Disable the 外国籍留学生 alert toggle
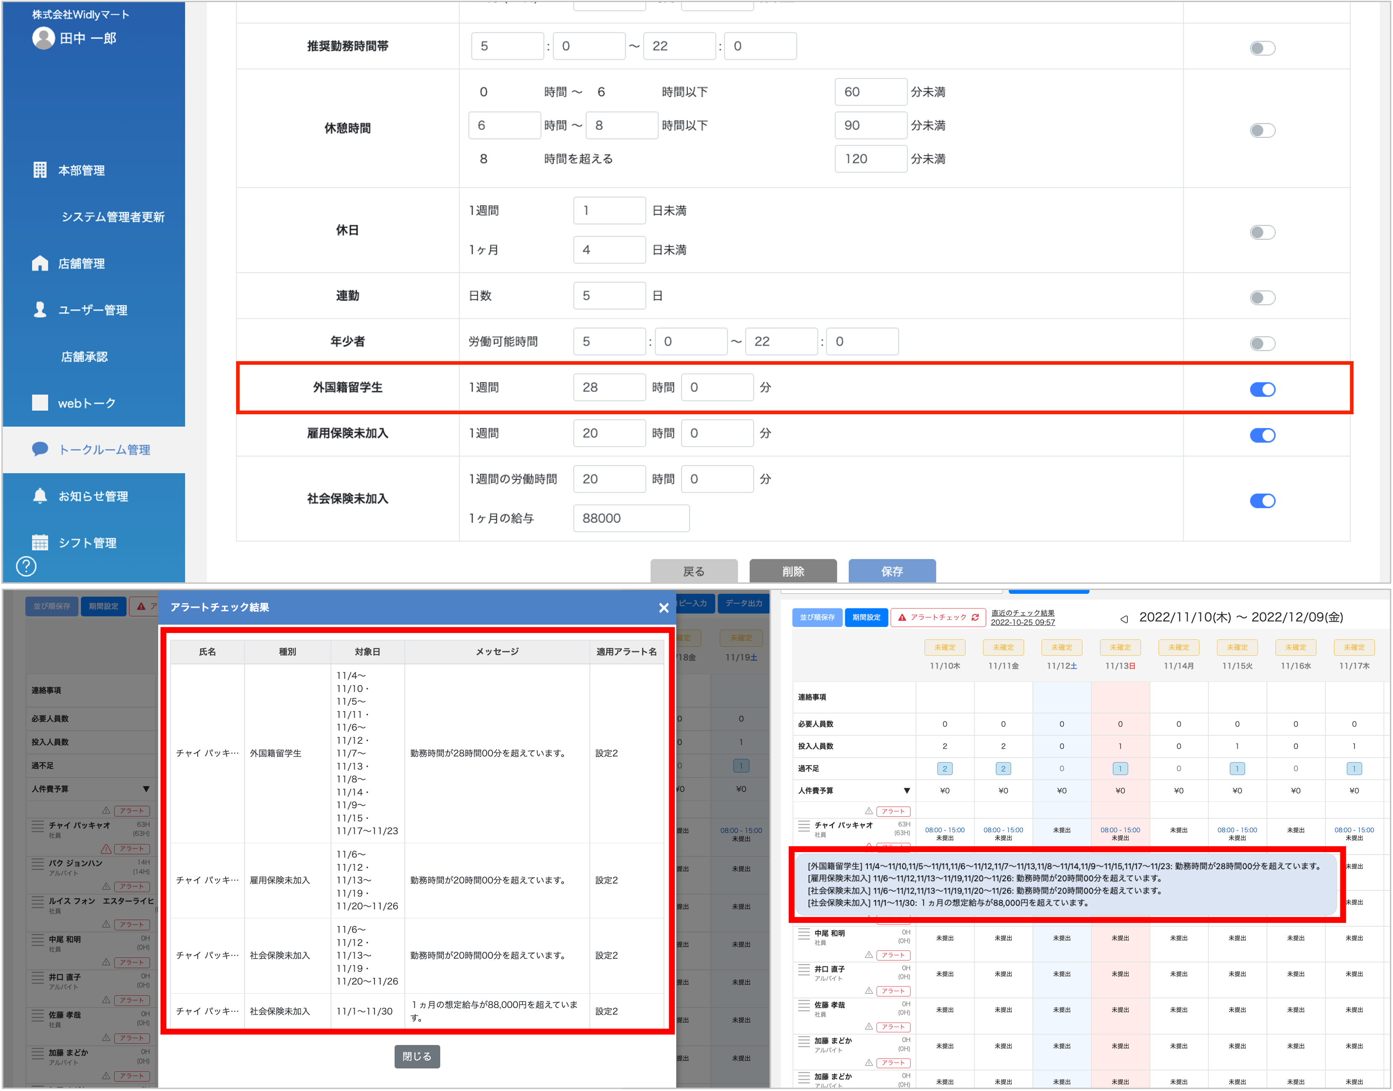The image size is (1393, 1091). click(1263, 389)
